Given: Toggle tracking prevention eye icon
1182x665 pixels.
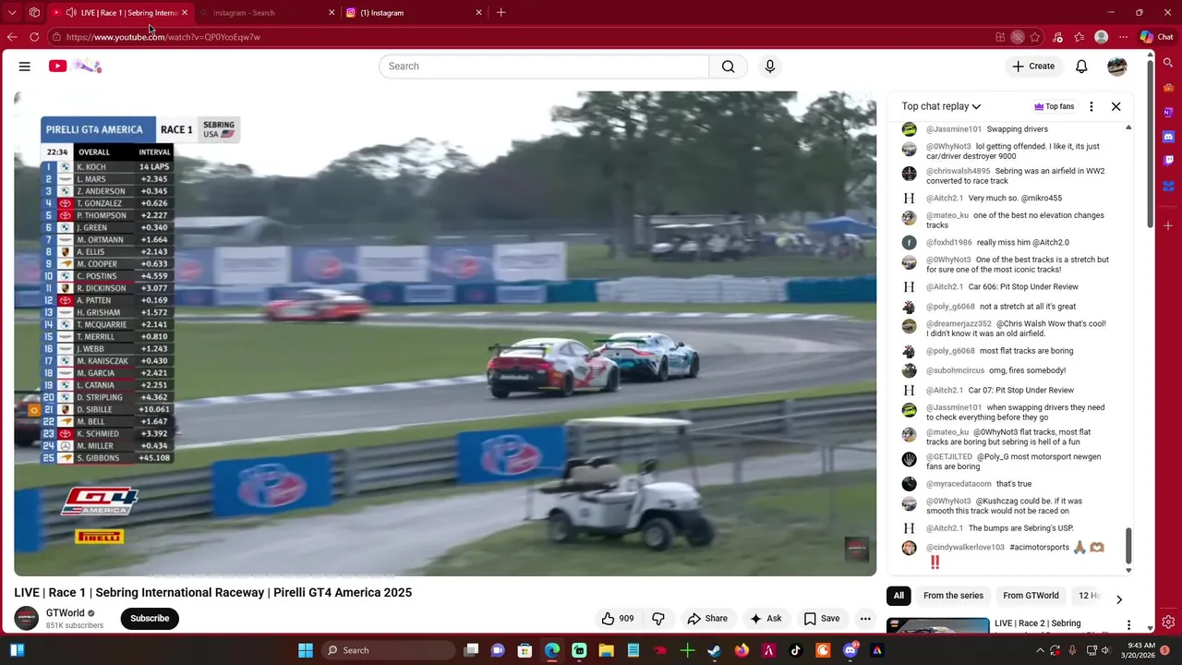Looking at the screenshot, I should (1018, 37).
